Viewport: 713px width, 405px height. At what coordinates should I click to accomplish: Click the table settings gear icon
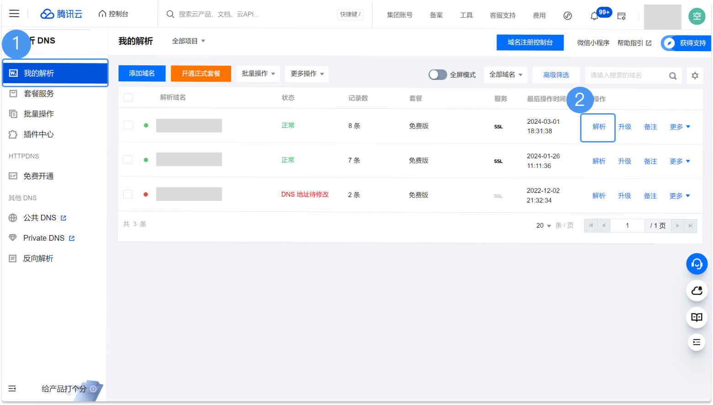point(695,76)
